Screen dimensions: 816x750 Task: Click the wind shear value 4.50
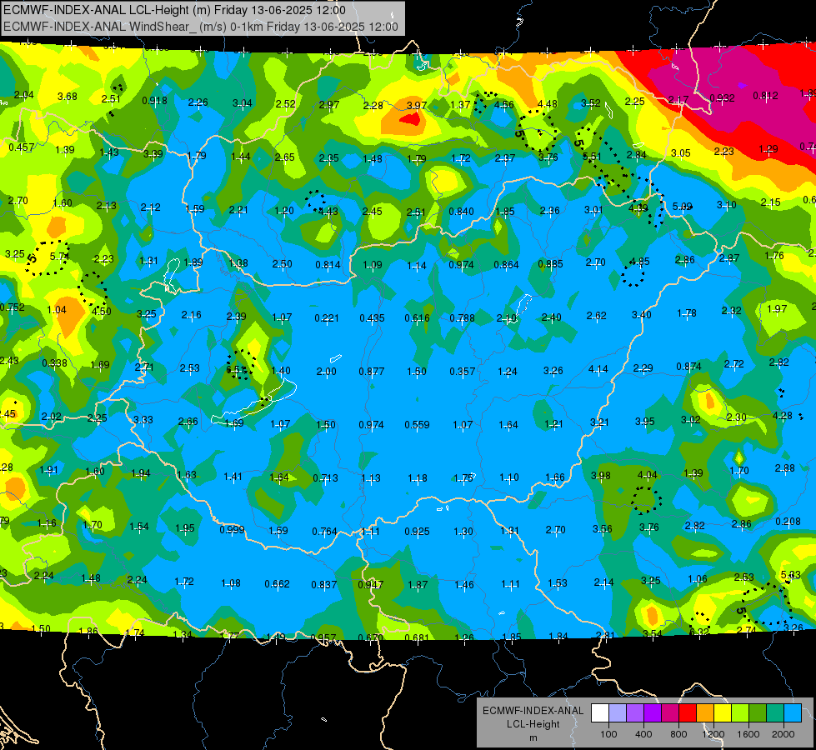point(102,311)
